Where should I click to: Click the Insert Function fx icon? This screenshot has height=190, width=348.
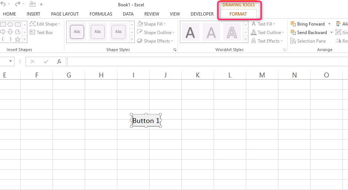tap(59, 61)
